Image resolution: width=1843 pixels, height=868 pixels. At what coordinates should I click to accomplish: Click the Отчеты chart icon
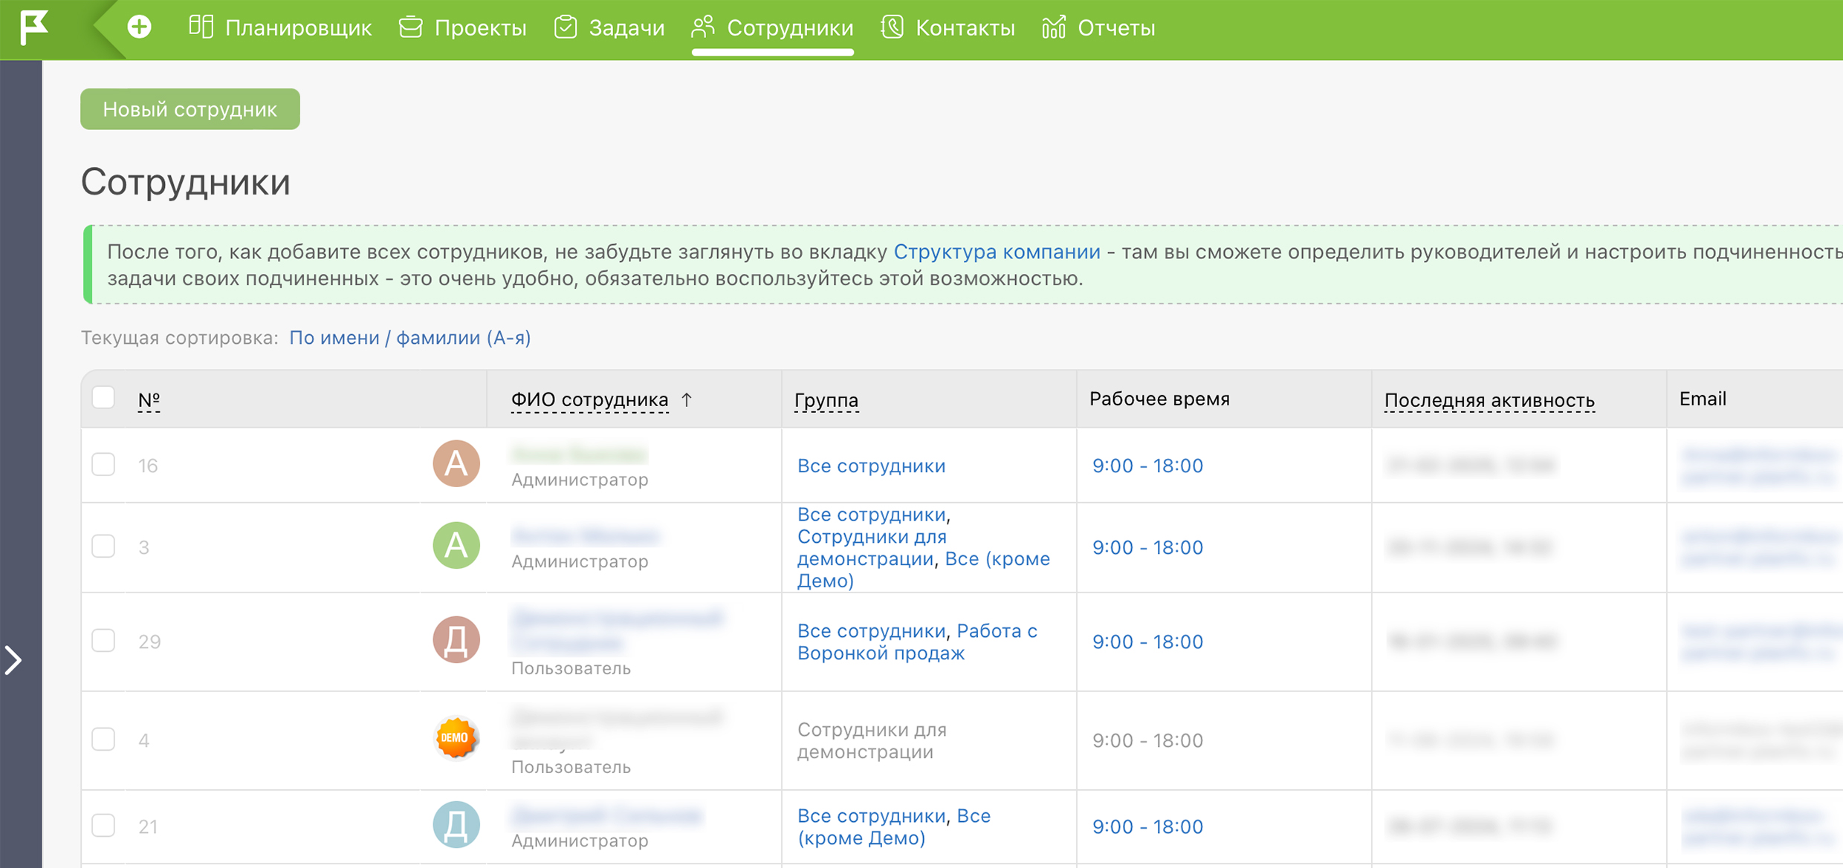[1054, 27]
